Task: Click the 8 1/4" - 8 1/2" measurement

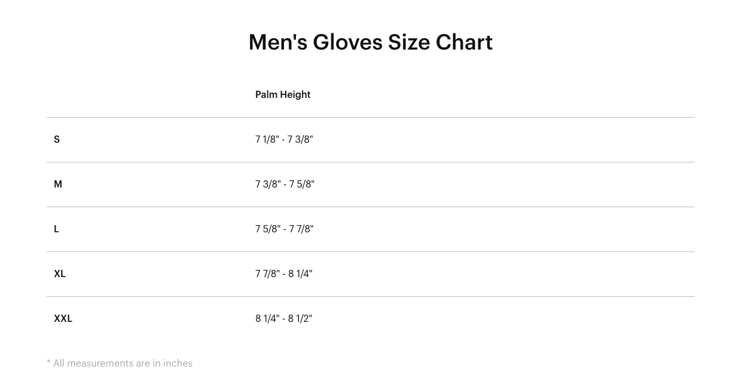Action: click(283, 318)
